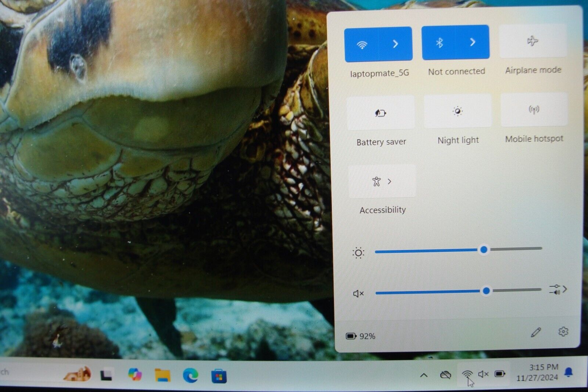Viewport: 588px width, 392px height.
Task: Enable Airplane mode
Action: point(533,41)
